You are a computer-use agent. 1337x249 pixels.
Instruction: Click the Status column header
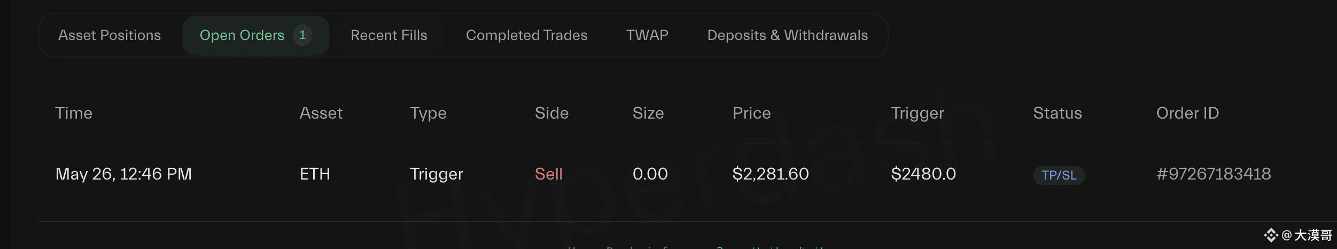[x=1057, y=113]
